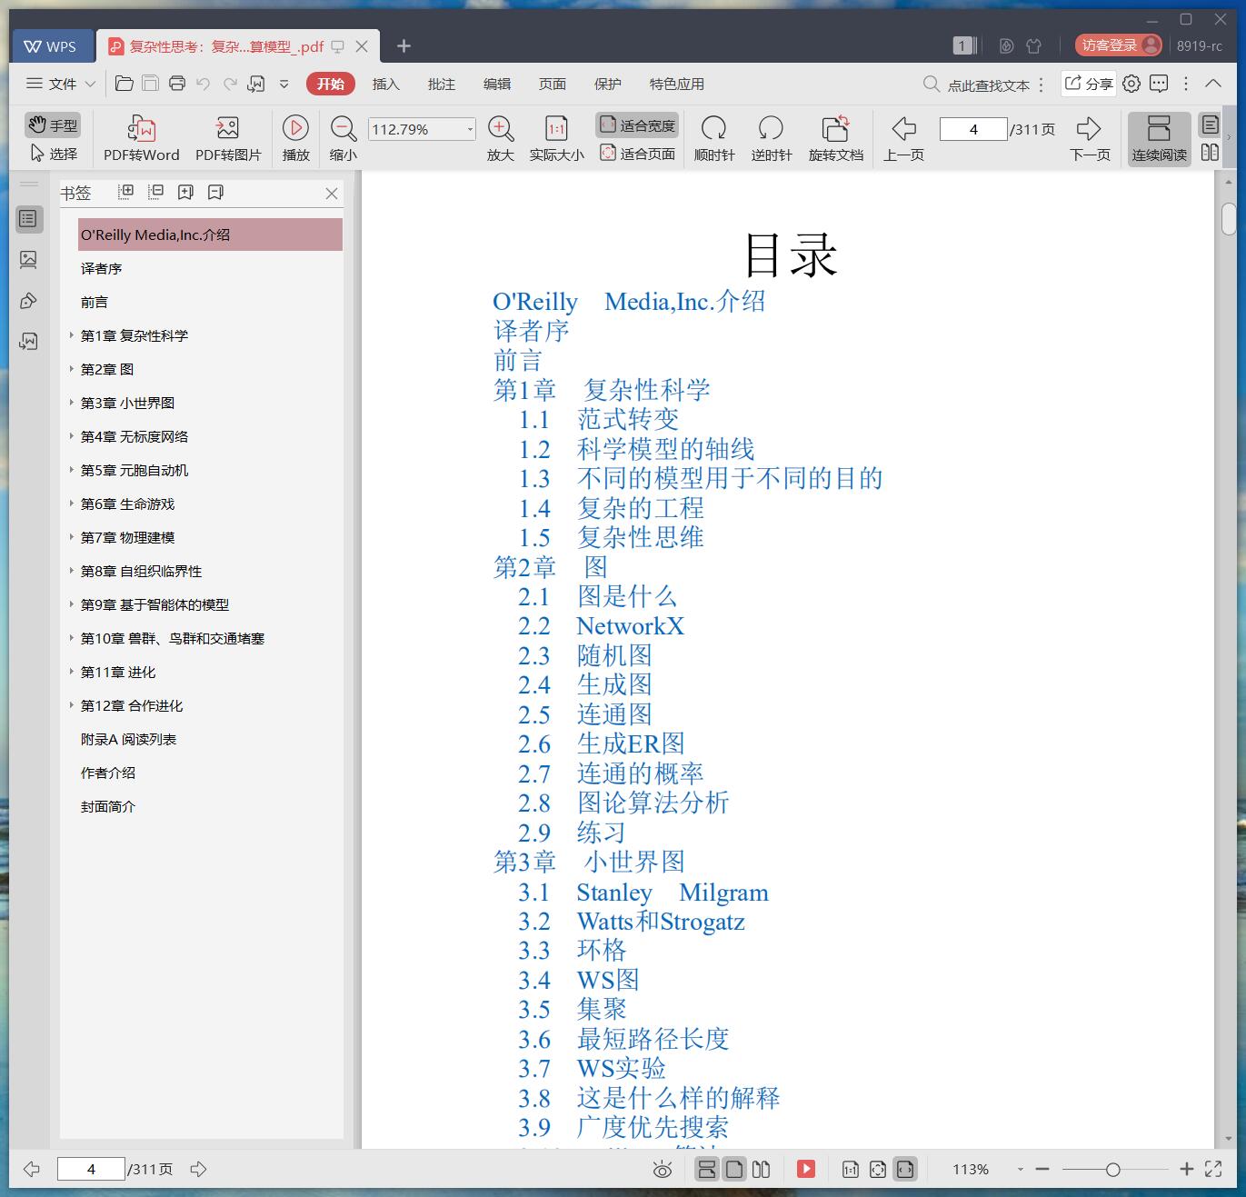1246x1197 pixels.
Task: Open 1.5 复杂性思维 contents link
Action: coord(611,537)
